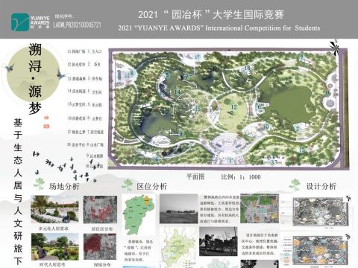Image resolution: width=358 pixels, height=268 pixels.
Task: Click legend entry 4 卫生间
Action: click(x=95, y=92)
